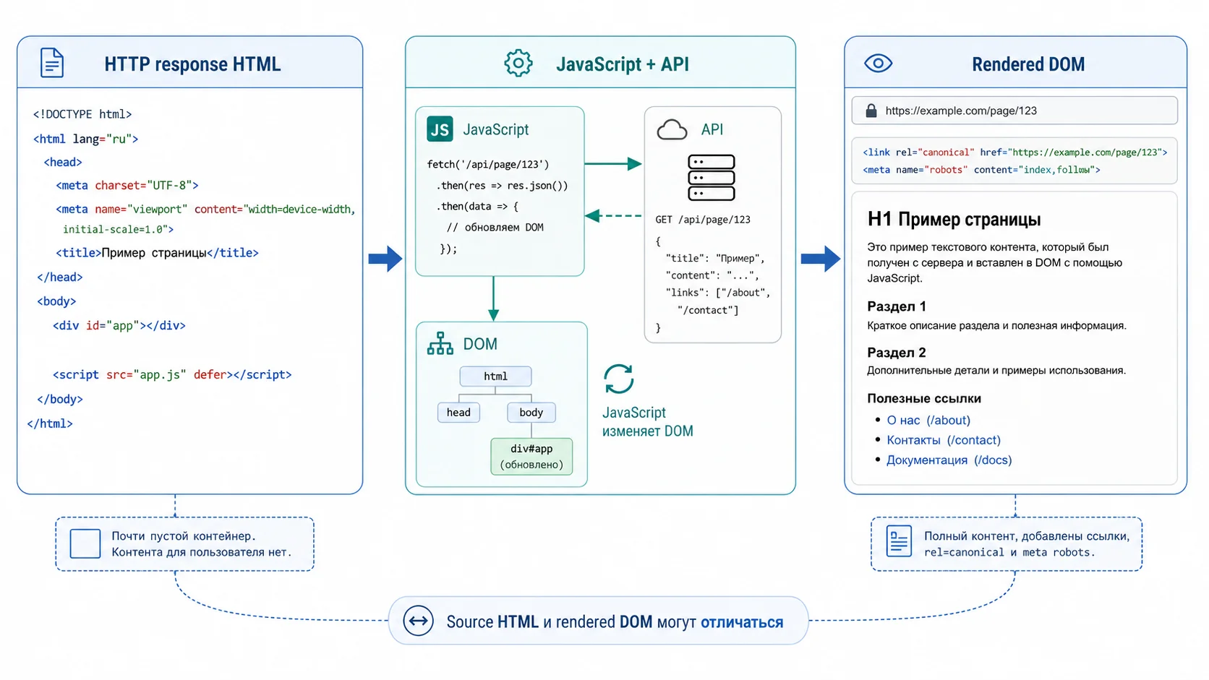This screenshot has width=1209, height=680.
Task: Click the "Полезные ссылки" heading
Action: (x=924, y=399)
